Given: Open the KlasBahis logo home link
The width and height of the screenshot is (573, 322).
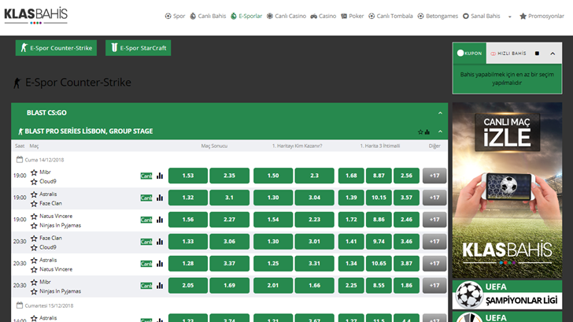Looking at the screenshot, I should coord(36,16).
